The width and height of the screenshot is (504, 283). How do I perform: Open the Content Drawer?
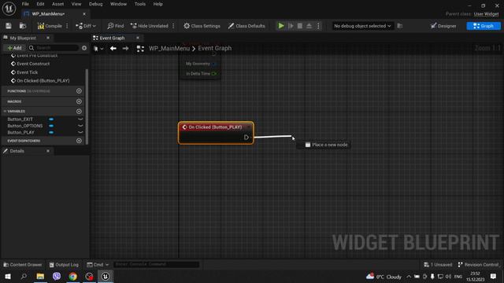23,265
